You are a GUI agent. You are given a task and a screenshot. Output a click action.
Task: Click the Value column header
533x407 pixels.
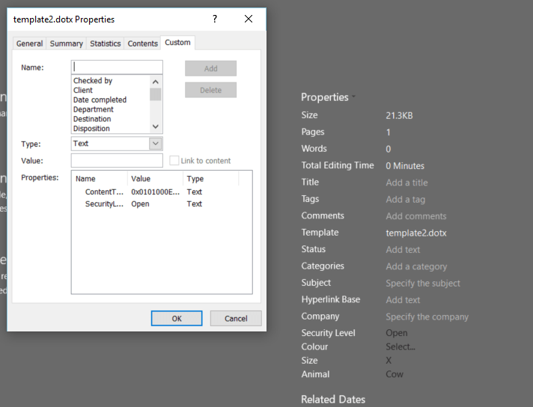click(156, 178)
